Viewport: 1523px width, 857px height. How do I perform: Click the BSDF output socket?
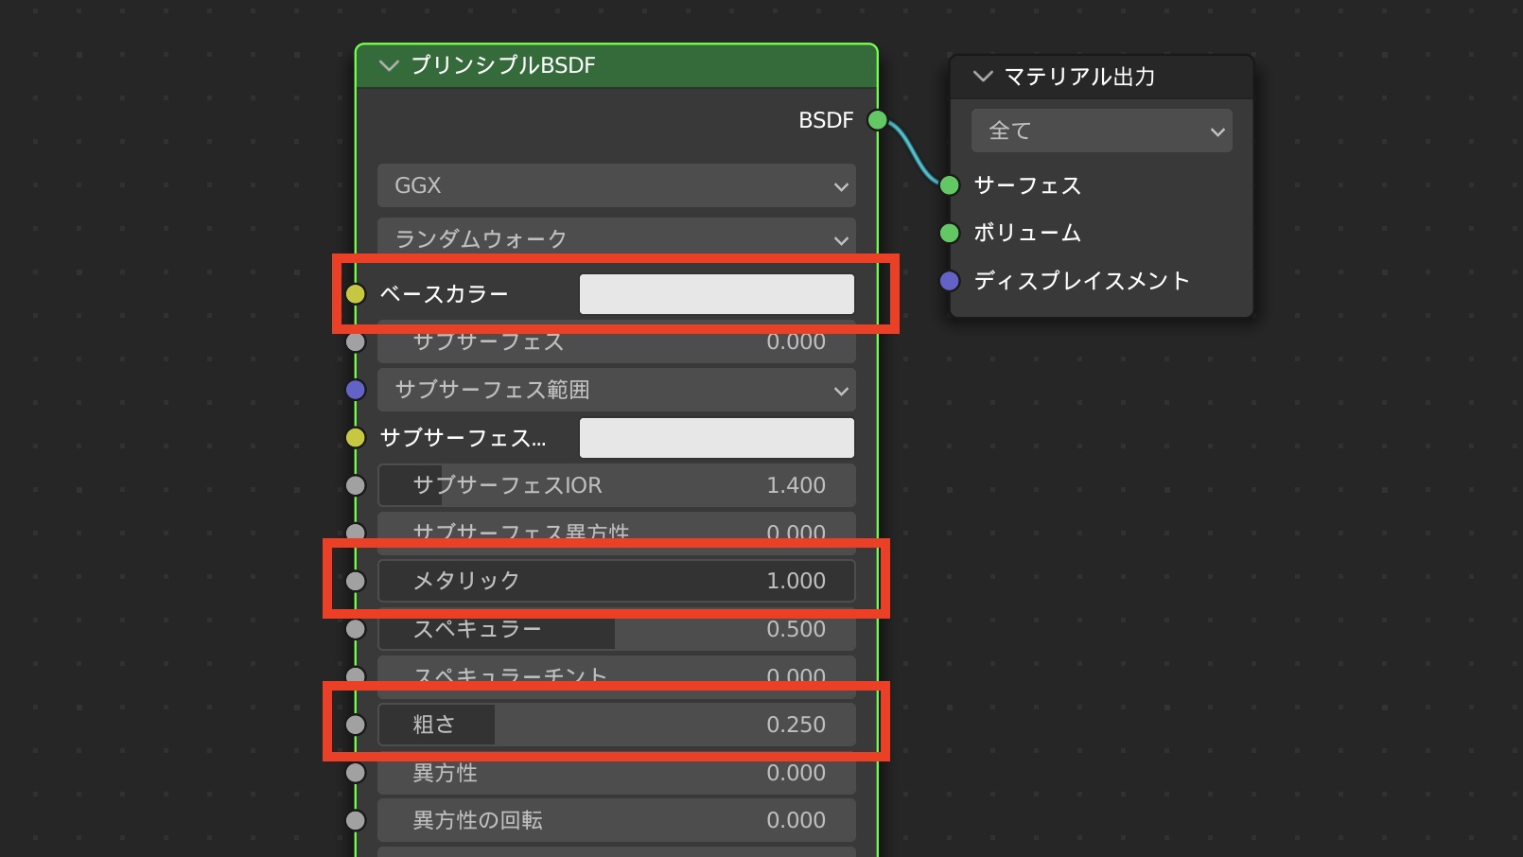[x=877, y=120]
